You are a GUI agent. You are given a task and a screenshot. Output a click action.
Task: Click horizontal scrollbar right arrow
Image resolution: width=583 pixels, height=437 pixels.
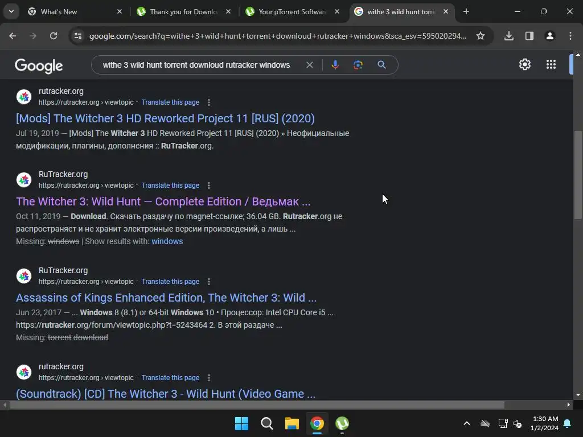[x=569, y=405]
